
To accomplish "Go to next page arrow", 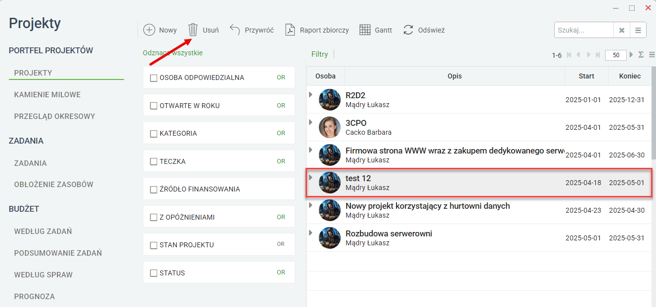I will (588, 55).
